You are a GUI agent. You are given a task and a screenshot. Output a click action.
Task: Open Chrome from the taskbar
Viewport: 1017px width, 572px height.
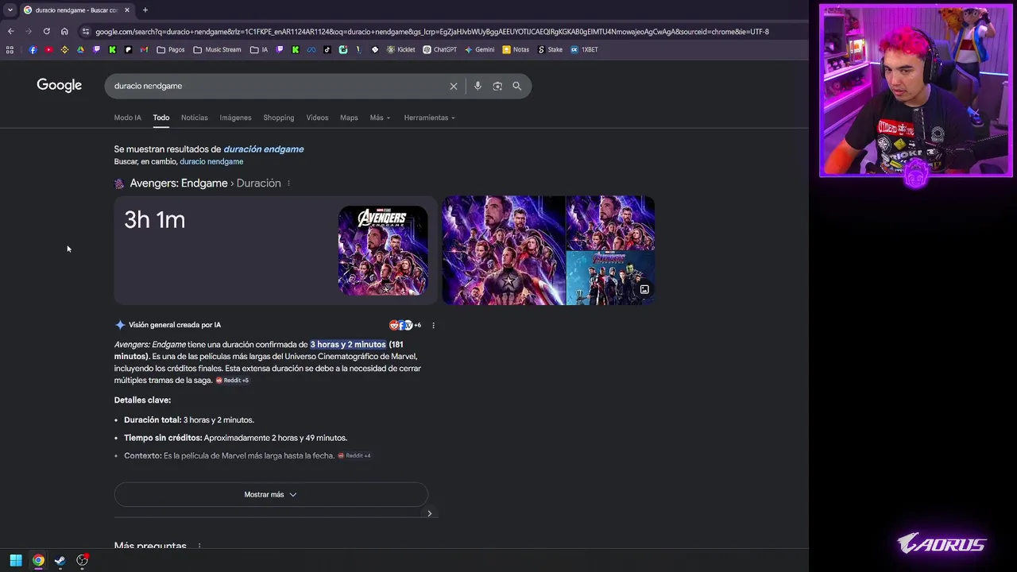(38, 560)
